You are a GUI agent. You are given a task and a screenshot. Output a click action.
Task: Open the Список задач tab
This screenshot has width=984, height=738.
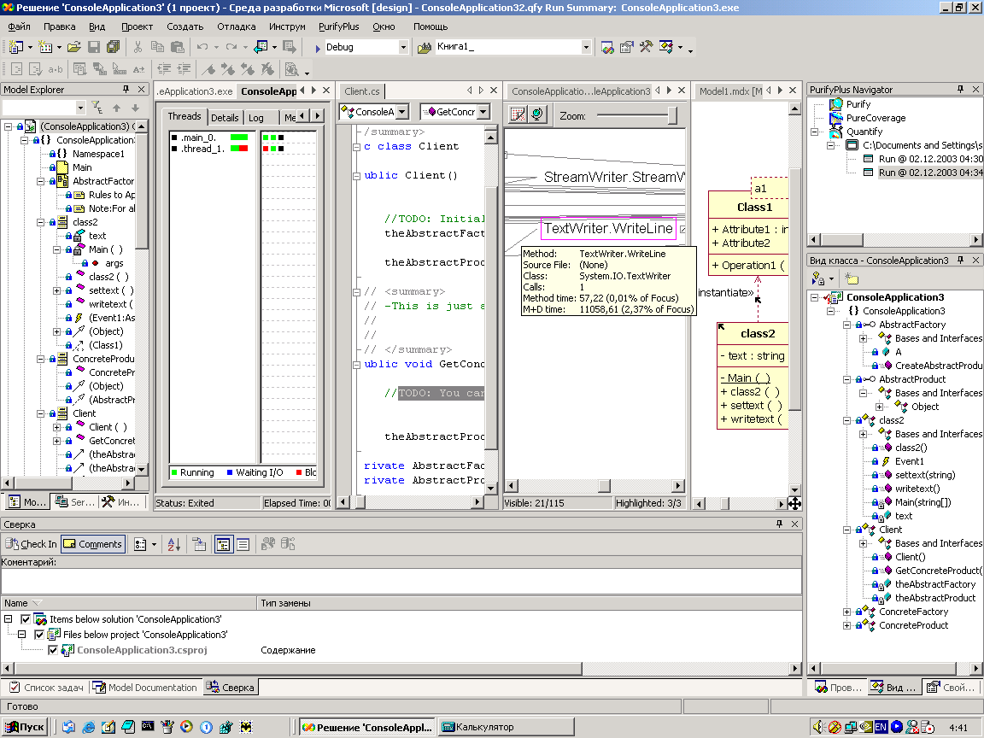tap(46, 688)
